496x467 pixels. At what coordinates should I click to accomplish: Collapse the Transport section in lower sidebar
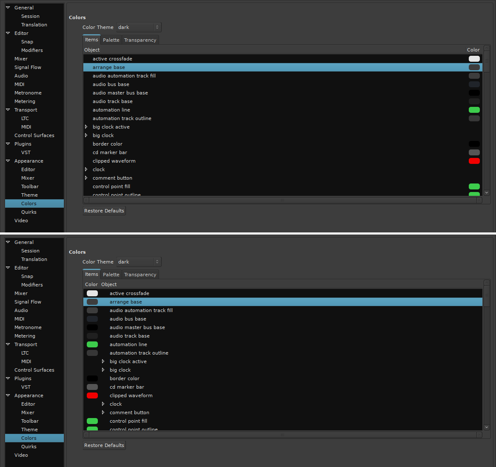coord(8,344)
